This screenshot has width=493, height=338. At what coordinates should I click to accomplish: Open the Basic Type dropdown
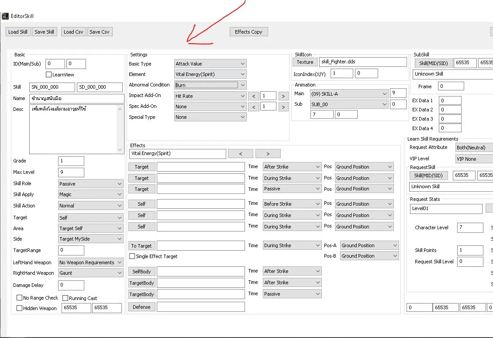click(210, 63)
